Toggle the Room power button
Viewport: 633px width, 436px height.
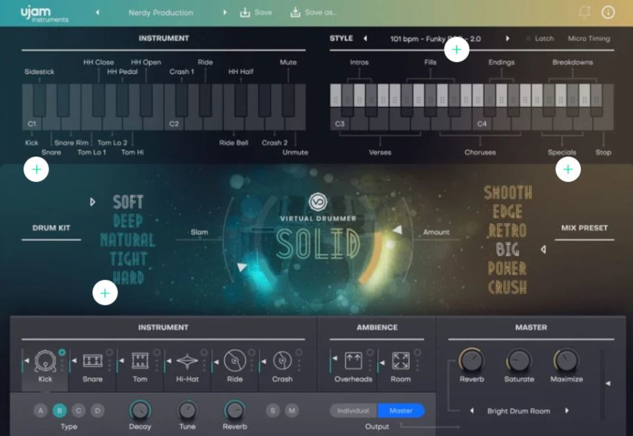tap(417, 352)
